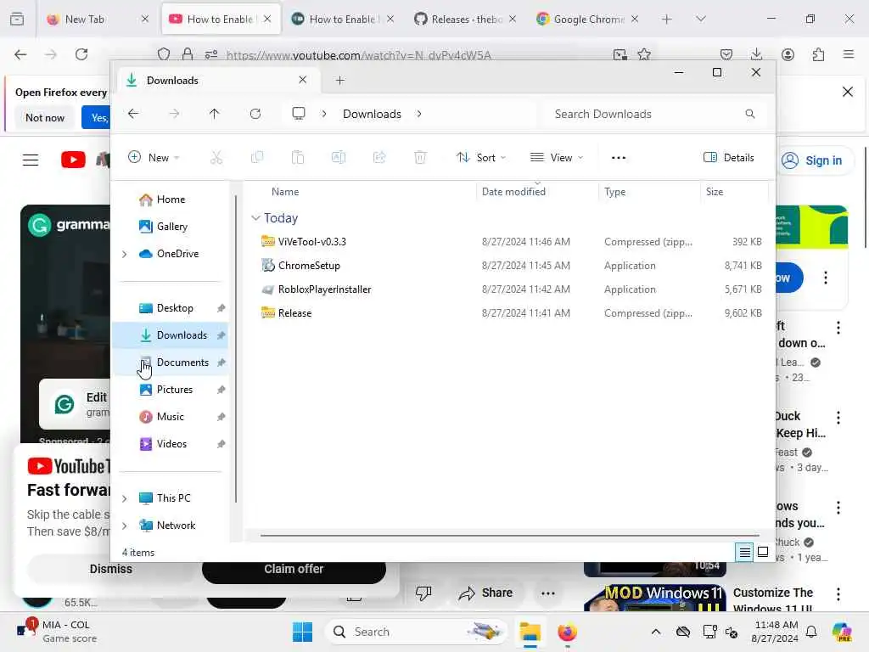This screenshot has height=652, width=869.
Task: Expand the chevron after Downloads in address bar
Action: coord(419,114)
